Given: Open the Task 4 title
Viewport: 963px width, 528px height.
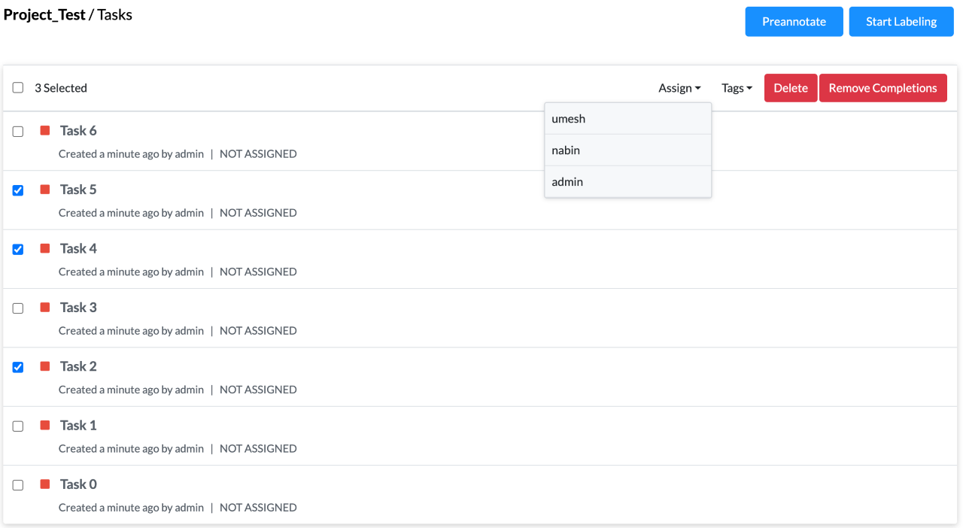Looking at the screenshot, I should pos(78,248).
